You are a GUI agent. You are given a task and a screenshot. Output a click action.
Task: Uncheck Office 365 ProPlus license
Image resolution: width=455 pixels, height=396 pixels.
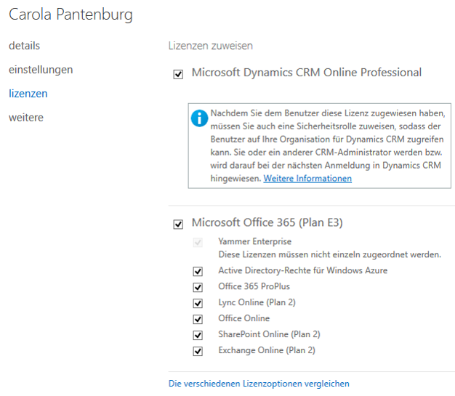coord(198,287)
